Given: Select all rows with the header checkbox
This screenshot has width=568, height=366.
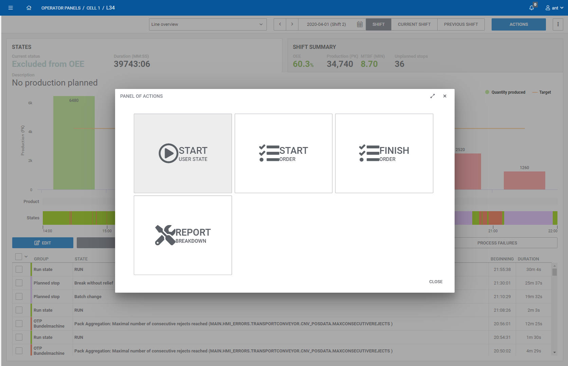Looking at the screenshot, I should tap(19, 257).
